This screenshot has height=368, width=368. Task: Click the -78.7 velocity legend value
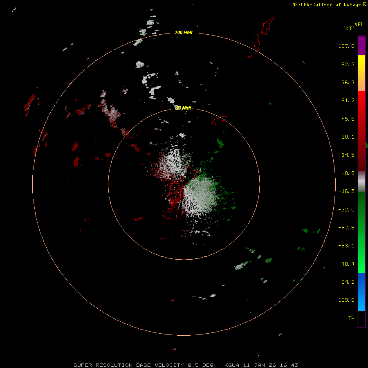tap(346, 264)
